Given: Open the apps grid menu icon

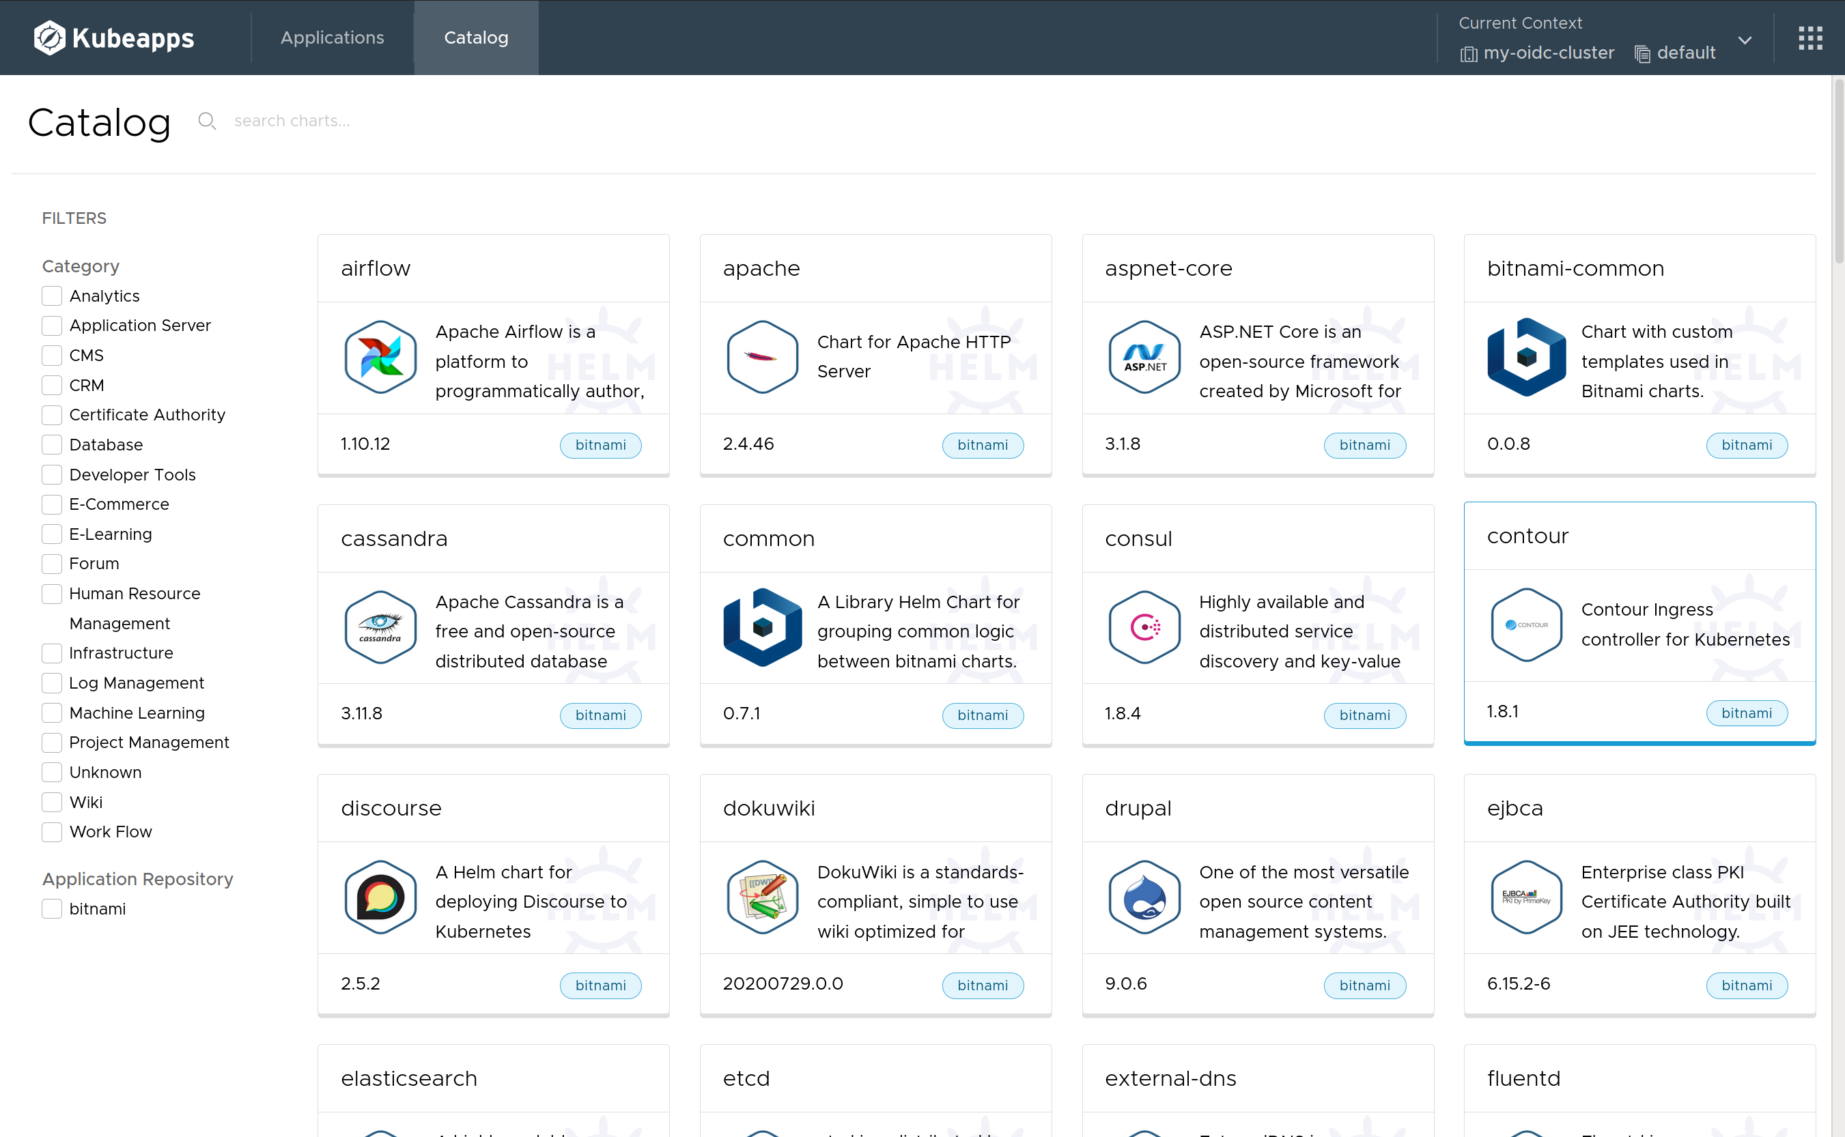Looking at the screenshot, I should [1809, 38].
